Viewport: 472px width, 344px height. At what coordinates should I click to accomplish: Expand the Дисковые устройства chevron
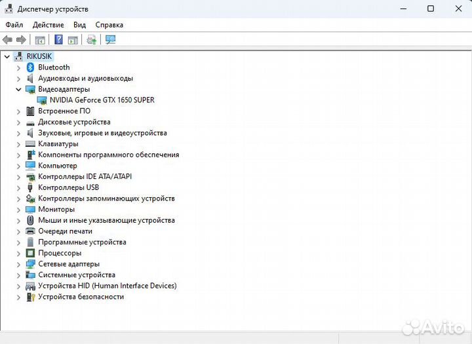(18, 123)
